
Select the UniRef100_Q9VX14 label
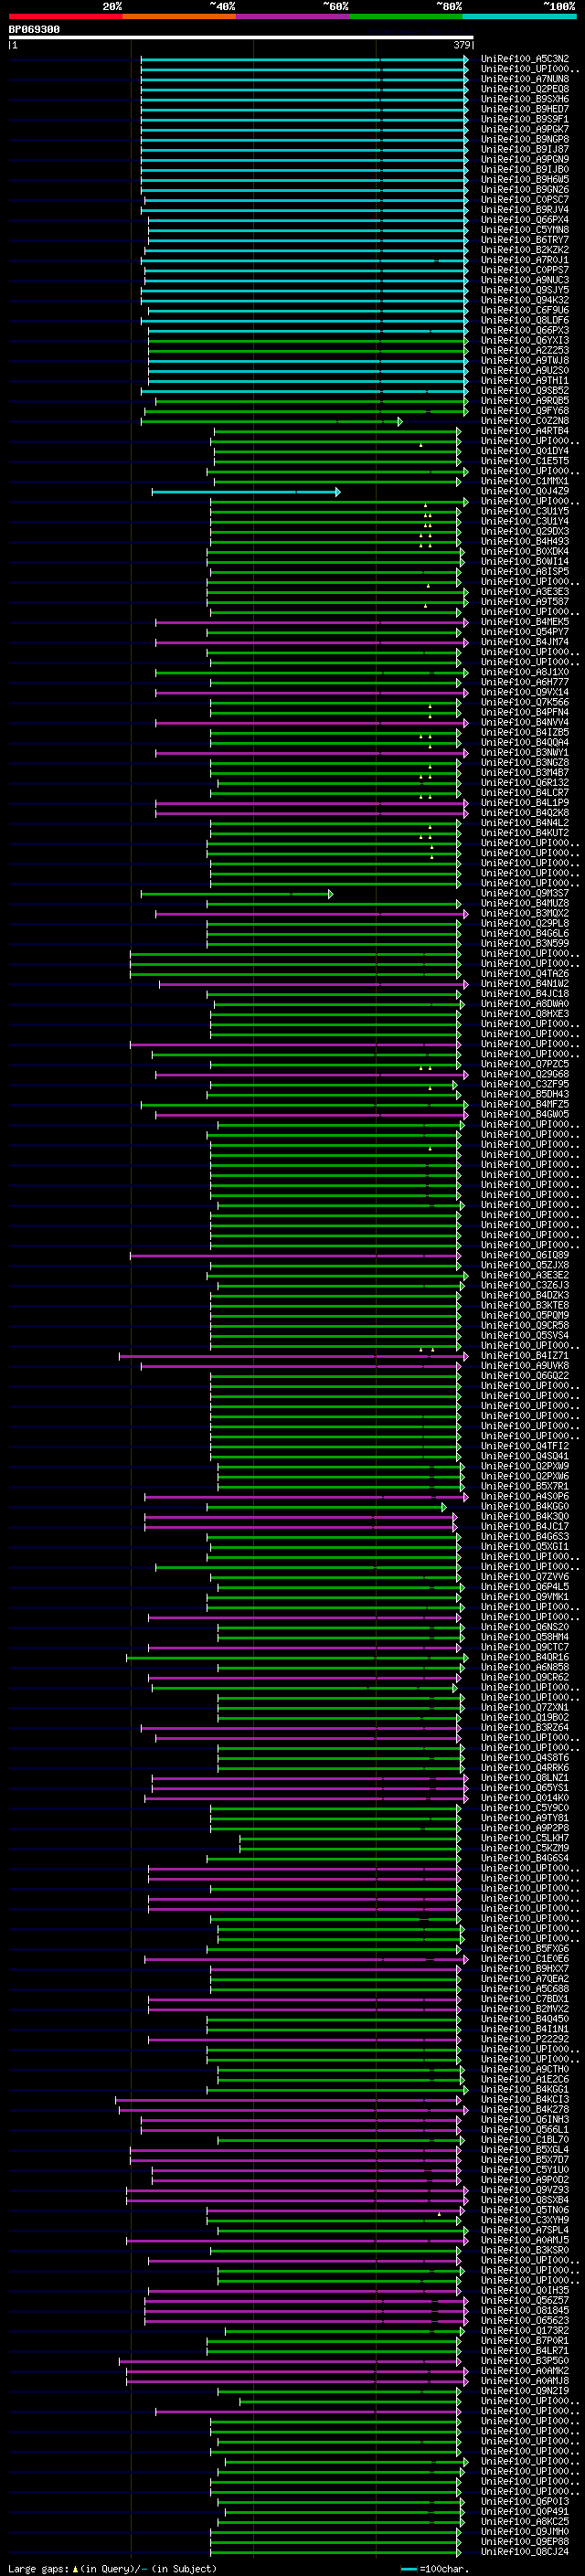525,692
